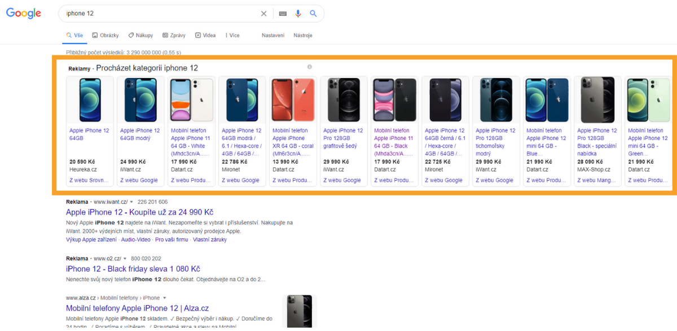Open iPhone XR 64 GB coral listing
Viewport: 677px width, 331px height.
coord(293,141)
